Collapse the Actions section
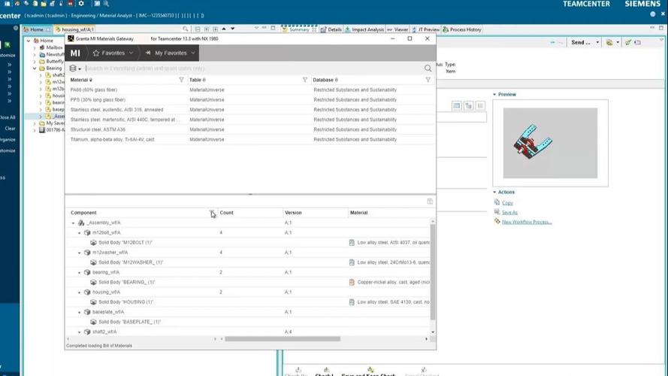Image resolution: width=668 pixels, height=376 pixels. 494,193
